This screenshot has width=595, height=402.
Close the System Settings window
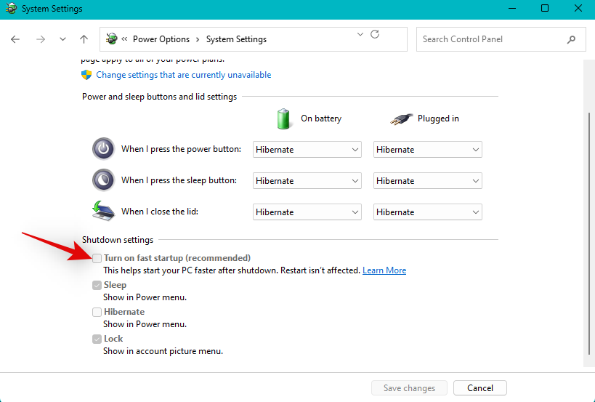578,8
